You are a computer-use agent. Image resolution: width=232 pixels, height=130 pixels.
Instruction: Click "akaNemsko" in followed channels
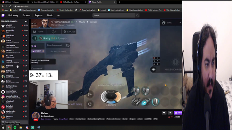coord(11,111)
